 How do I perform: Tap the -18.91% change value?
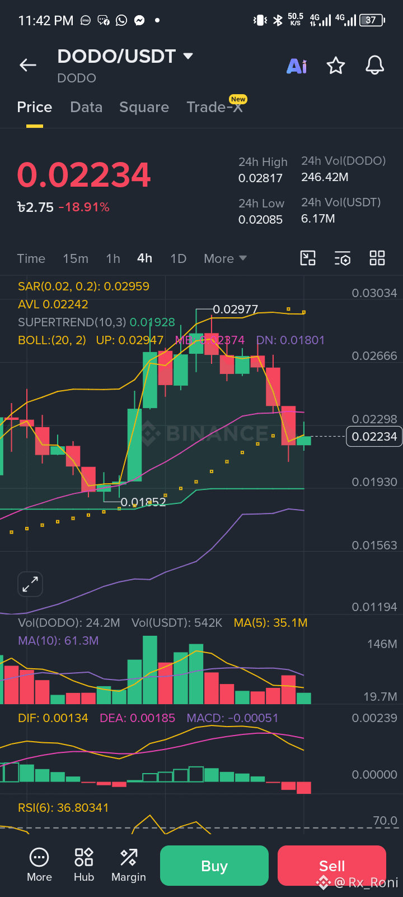click(84, 207)
